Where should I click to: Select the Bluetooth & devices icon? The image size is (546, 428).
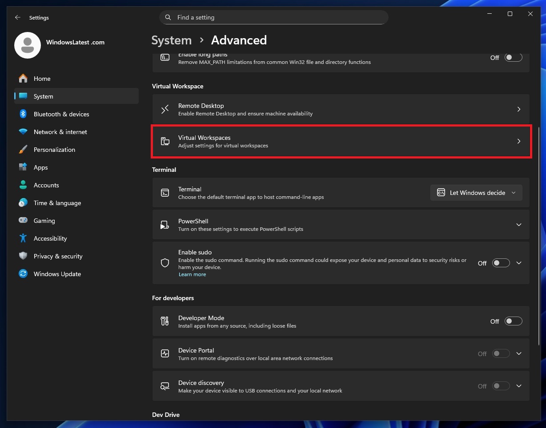(23, 114)
